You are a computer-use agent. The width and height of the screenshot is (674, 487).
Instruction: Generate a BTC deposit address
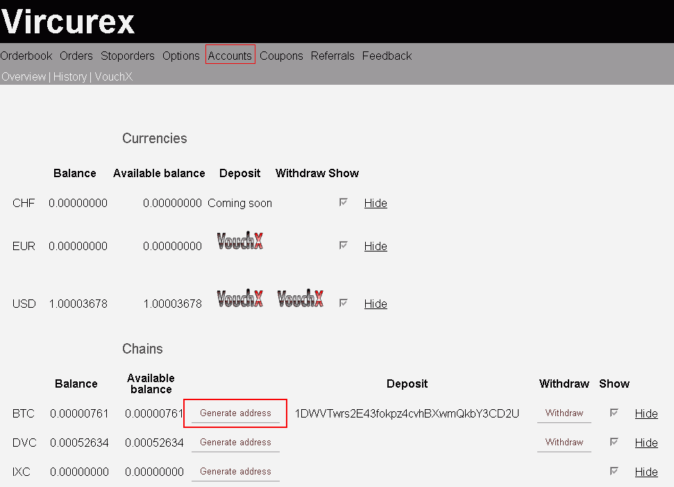(x=235, y=413)
